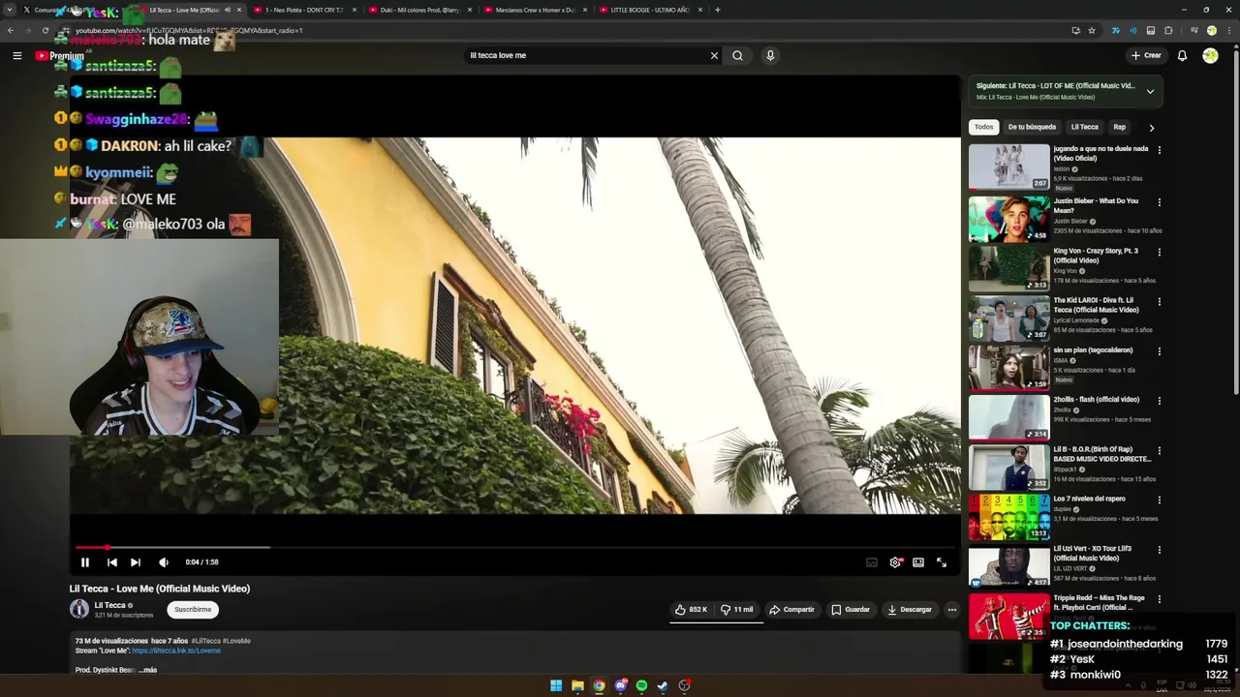
Task: Mute the player volume
Action: (164, 561)
